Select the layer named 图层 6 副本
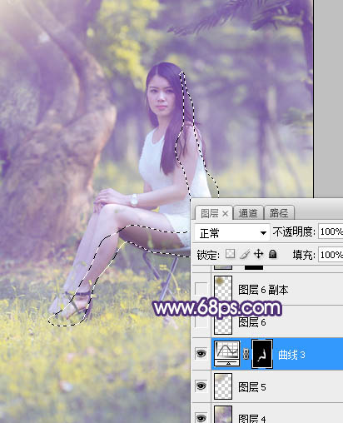The image size is (343, 423). point(263,290)
